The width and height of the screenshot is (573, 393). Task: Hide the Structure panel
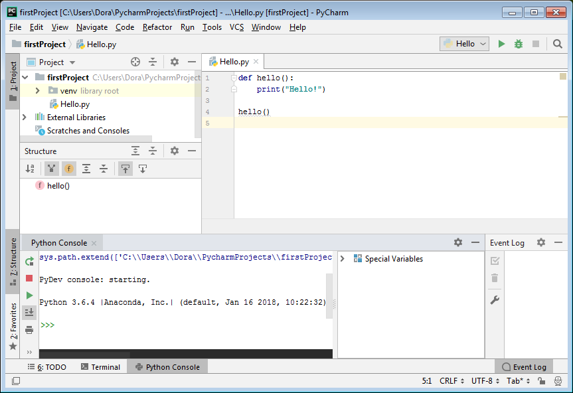tap(192, 151)
